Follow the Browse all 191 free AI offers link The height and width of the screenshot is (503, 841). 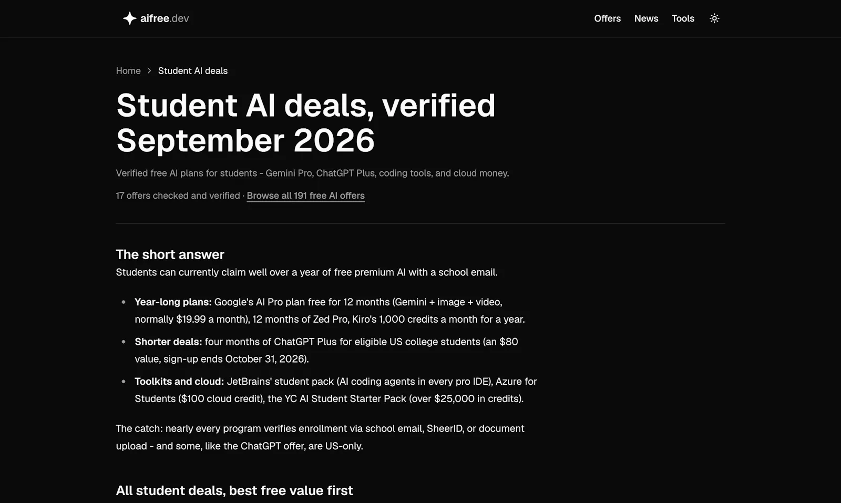point(305,196)
